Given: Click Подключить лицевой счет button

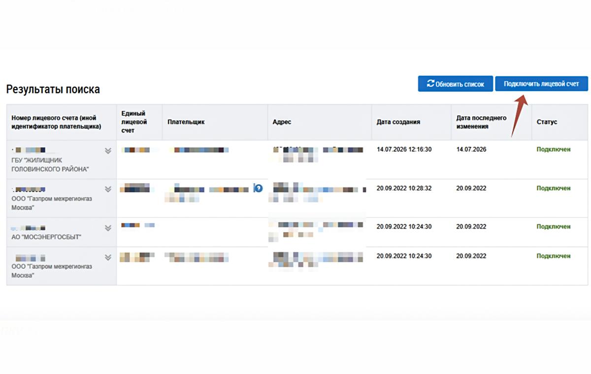Looking at the screenshot, I should click(x=541, y=84).
